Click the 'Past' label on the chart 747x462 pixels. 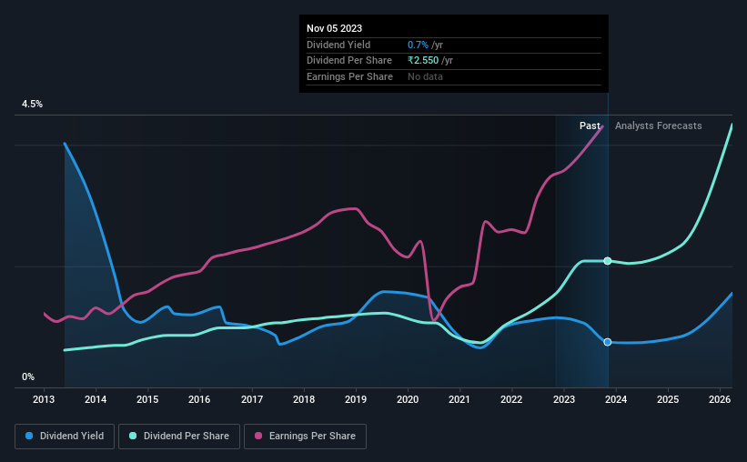[590, 126]
